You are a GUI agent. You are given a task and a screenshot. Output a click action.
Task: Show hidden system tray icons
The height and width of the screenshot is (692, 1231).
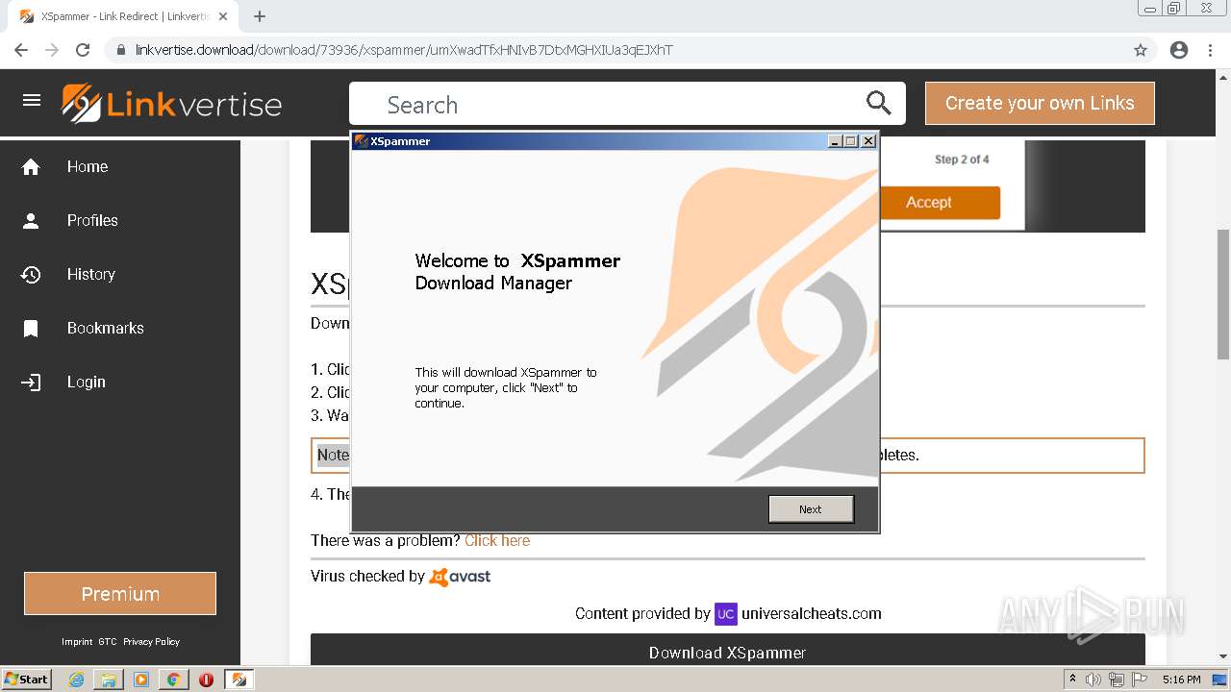(1072, 680)
